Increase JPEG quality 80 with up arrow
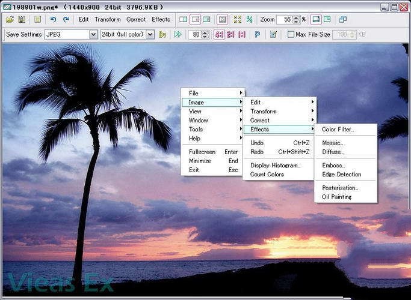 pyautogui.click(x=205, y=32)
